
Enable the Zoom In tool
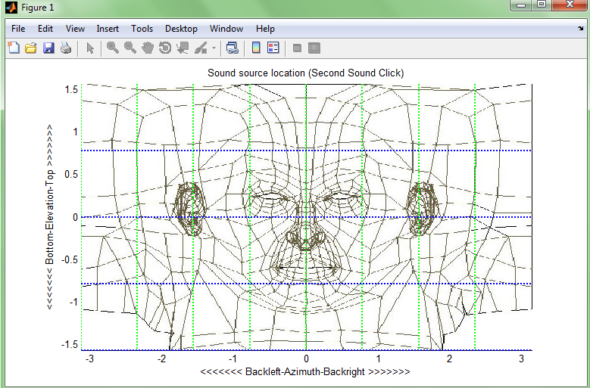(113, 48)
